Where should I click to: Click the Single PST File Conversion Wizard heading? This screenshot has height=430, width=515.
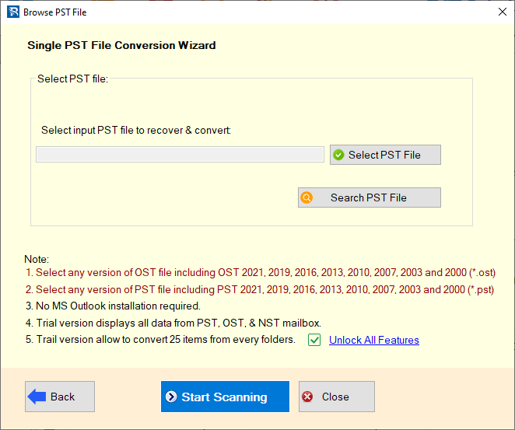click(x=121, y=45)
